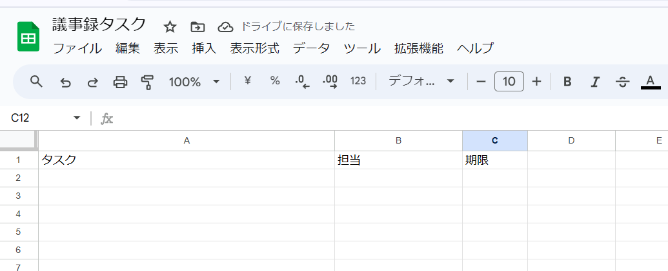The width and height of the screenshot is (668, 271).
Task: Select column D header
Action: [x=571, y=140]
